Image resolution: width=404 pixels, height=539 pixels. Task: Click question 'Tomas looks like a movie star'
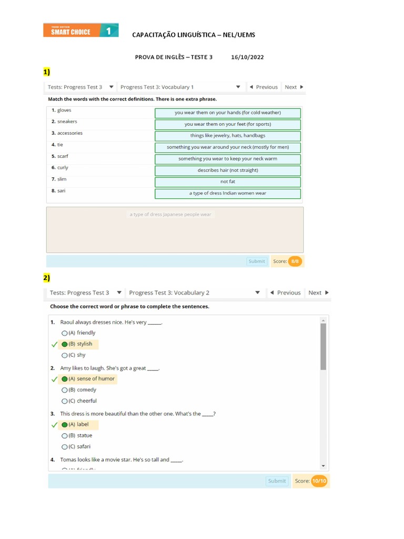pos(122,460)
